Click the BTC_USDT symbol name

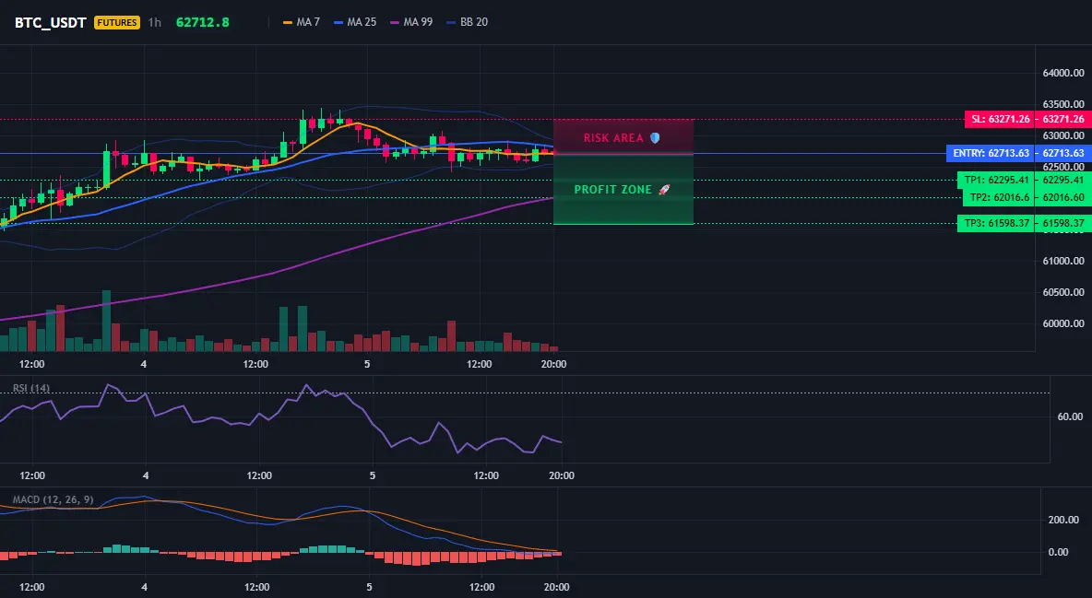click(50, 22)
